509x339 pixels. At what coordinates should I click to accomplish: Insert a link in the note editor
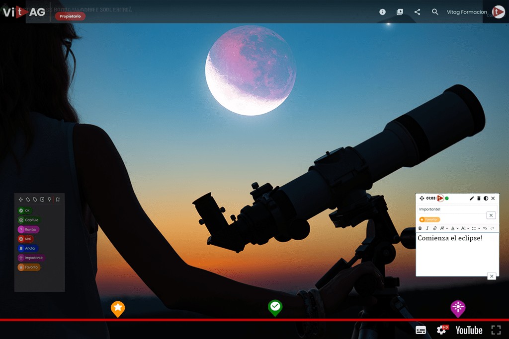coord(434,228)
